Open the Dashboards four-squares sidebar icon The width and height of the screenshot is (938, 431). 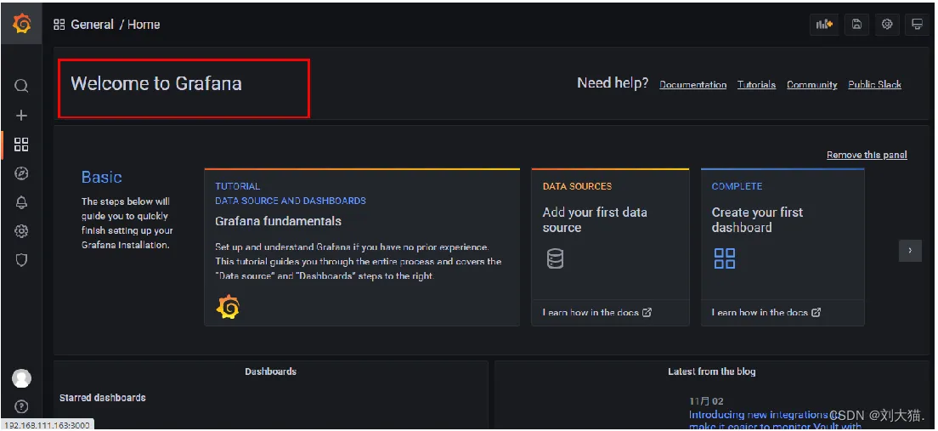(21, 145)
